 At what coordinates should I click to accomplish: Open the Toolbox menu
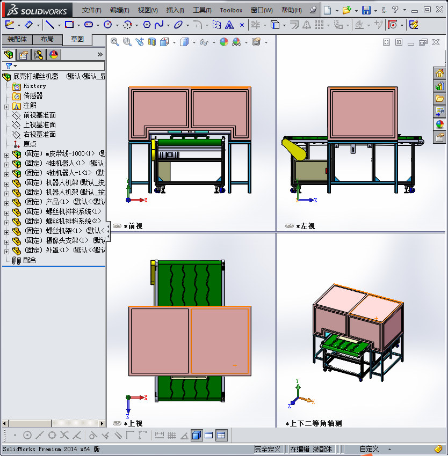[x=231, y=10]
